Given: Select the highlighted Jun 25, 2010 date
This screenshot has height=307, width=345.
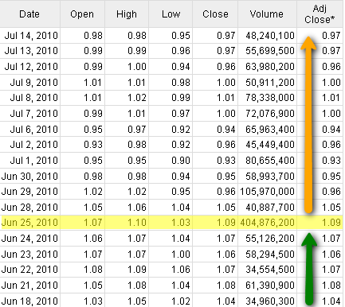Looking at the screenshot, I should point(29,223).
